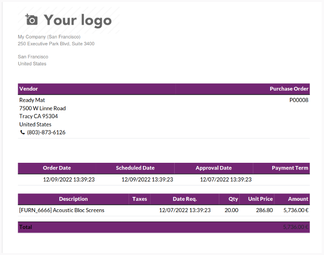This screenshot has height=255, width=324.
Task: Click the 250 Executive Park Blvd address line
Action: click(56, 44)
